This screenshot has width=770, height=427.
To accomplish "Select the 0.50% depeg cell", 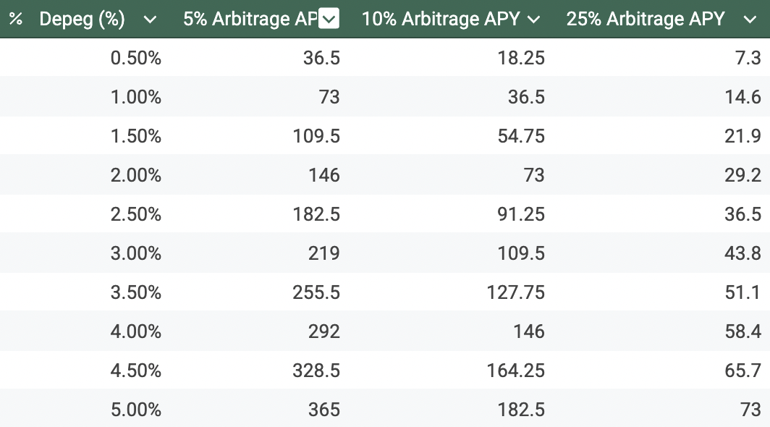I will click(x=135, y=58).
